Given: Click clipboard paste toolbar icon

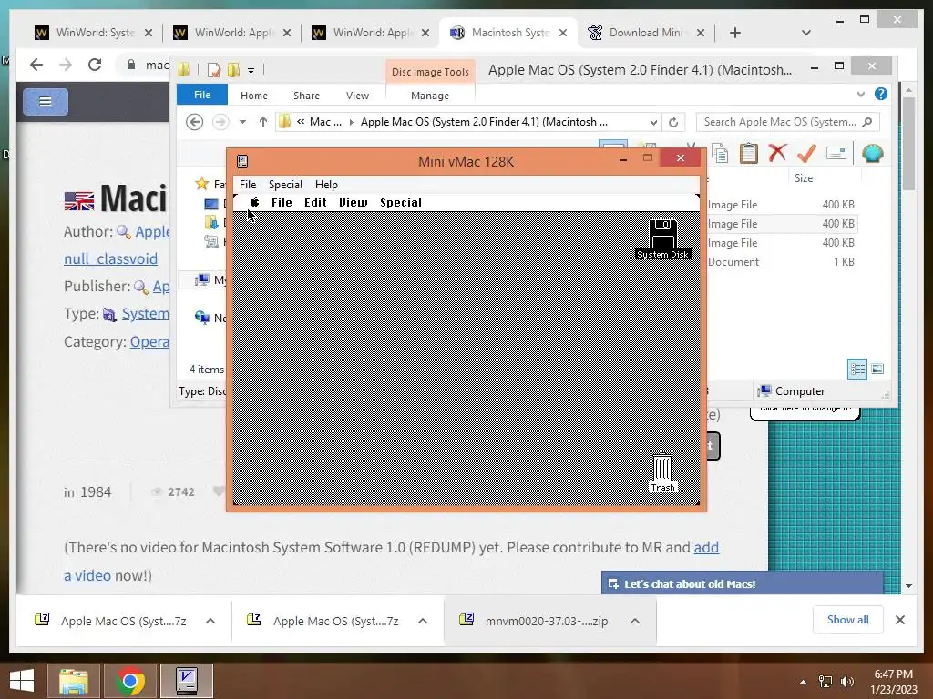Looking at the screenshot, I should click(x=749, y=153).
